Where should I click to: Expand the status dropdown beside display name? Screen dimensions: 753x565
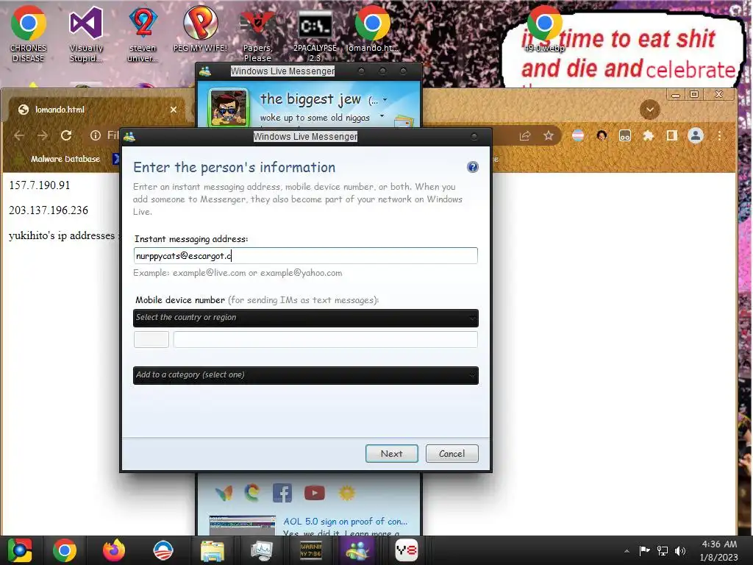point(385,100)
